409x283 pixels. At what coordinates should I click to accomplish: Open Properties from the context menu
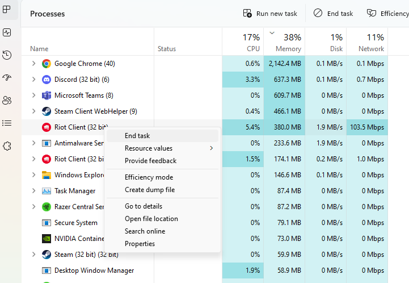(162, 244)
